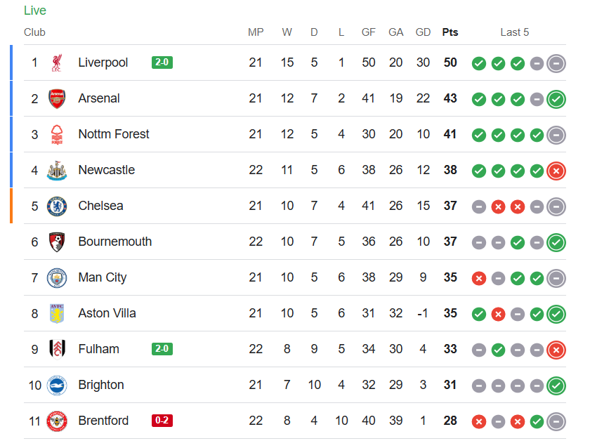Screen dimensions: 590x441
Task: Open the Brentford team name link
Action: (x=103, y=421)
